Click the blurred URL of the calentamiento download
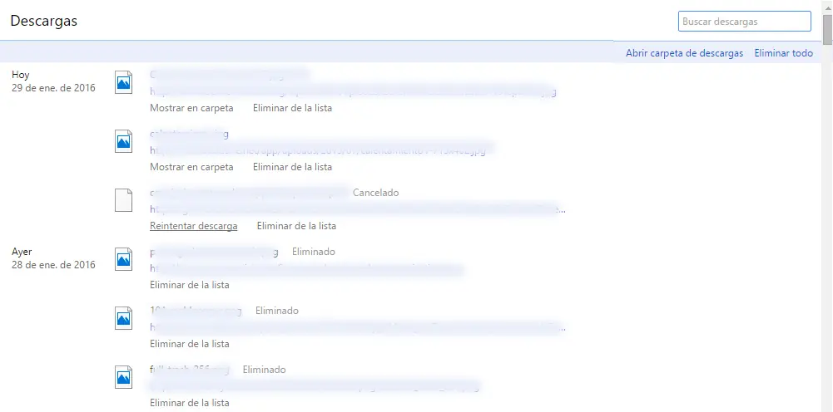The width and height of the screenshot is (833, 412). (318, 150)
